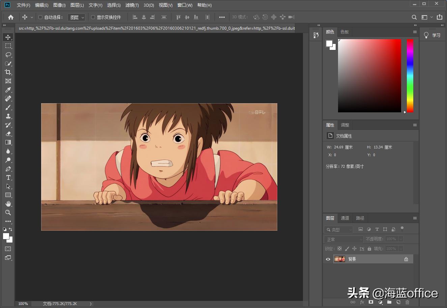Open the 滤镜 menu
447x308 pixels.
click(x=132, y=5)
